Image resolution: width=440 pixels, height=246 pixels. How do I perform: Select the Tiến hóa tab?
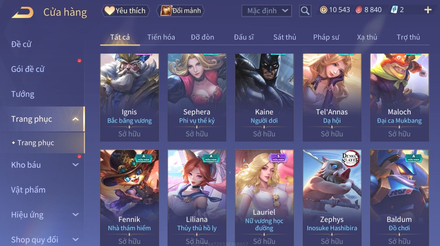(x=161, y=37)
